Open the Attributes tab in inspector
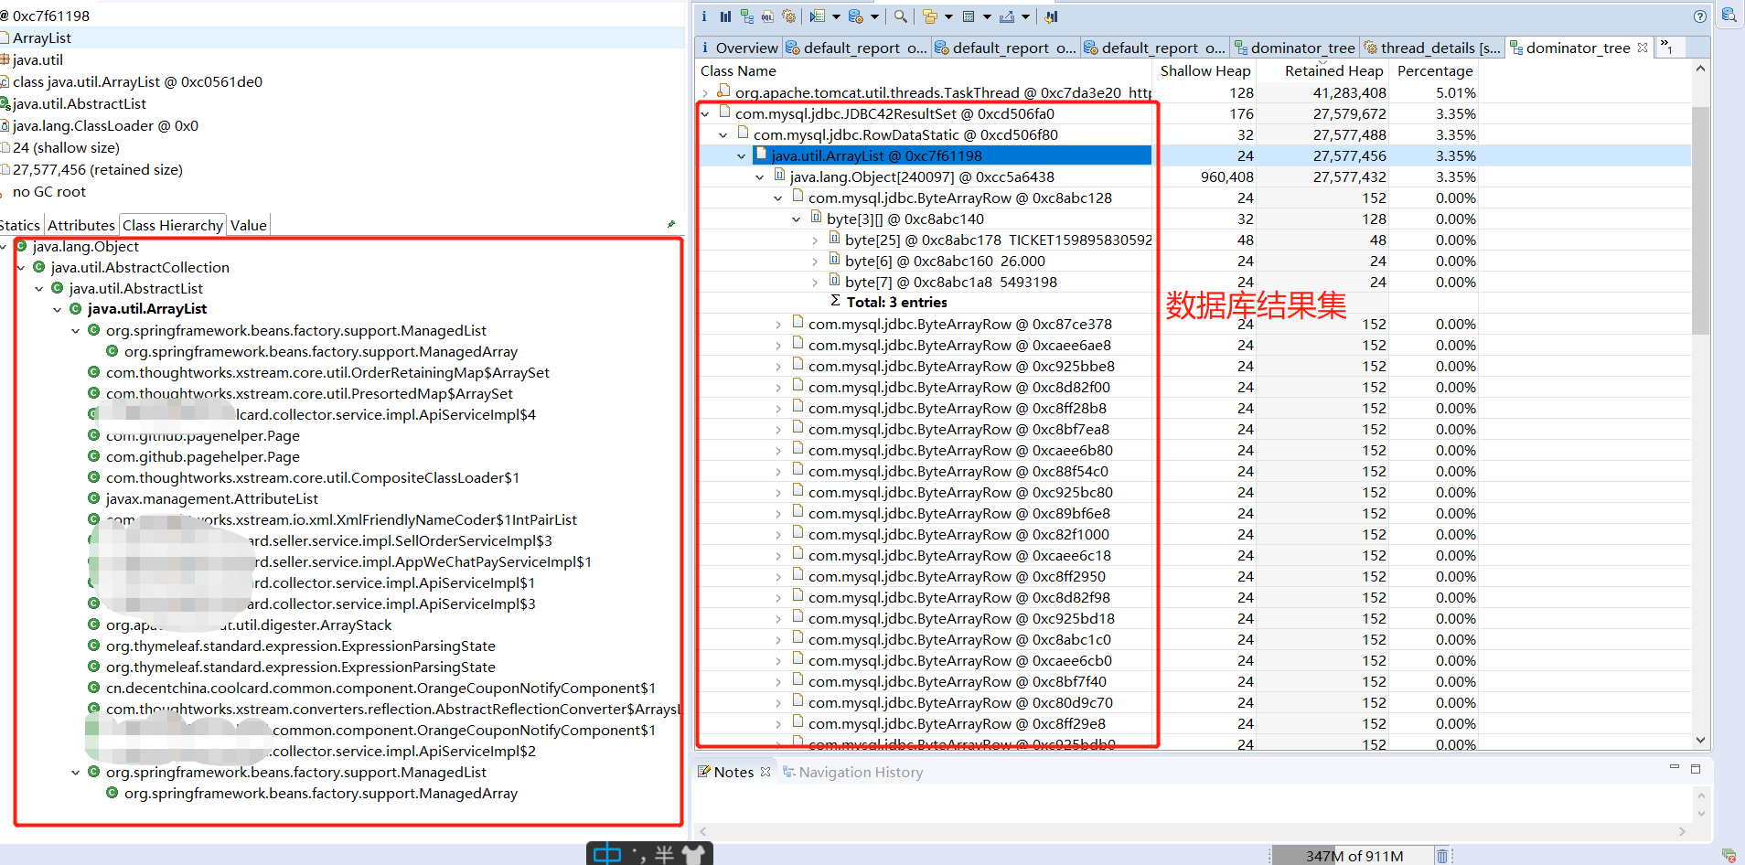The height and width of the screenshot is (865, 1745). coord(81,225)
